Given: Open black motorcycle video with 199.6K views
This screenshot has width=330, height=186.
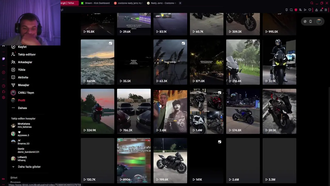Looking at the screenshot, I should tap(170, 161).
